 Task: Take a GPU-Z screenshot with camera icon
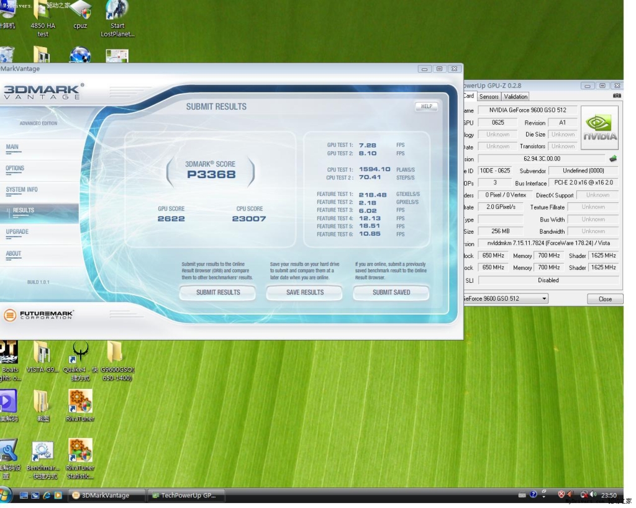617,96
